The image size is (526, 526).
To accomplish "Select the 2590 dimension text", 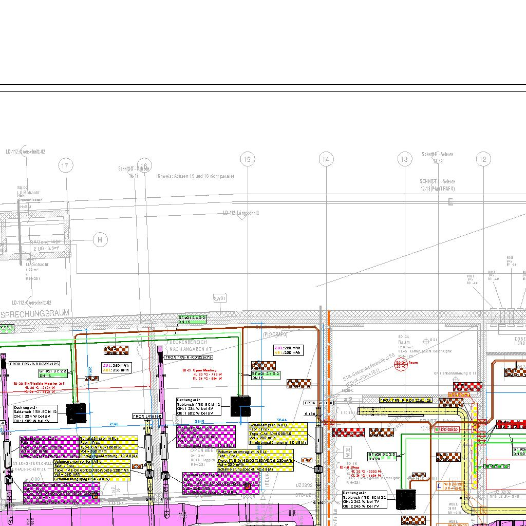I will [114, 424].
